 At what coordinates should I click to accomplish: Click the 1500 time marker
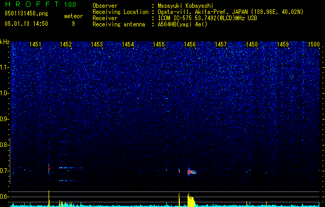314,44
